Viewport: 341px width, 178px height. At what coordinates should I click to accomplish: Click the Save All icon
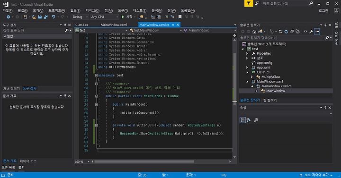point(45,17)
